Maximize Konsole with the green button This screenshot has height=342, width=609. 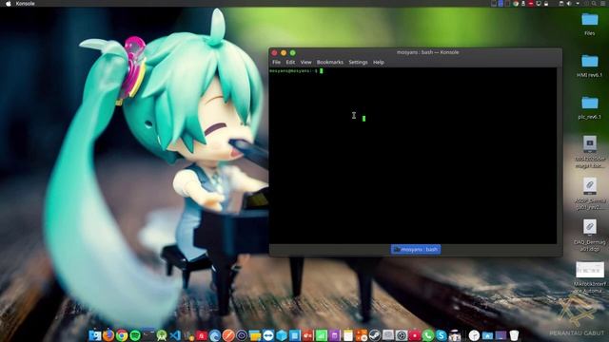click(x=293, y=53)
